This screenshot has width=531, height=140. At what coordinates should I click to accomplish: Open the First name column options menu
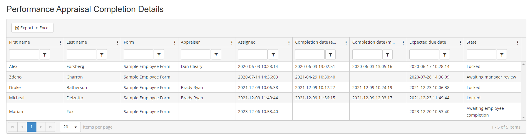pyautogui.click(x=60, y=43)
